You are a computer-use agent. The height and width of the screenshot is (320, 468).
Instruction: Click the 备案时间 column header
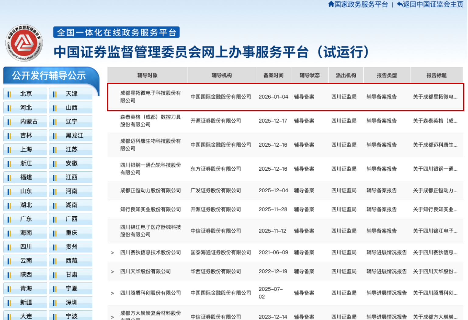(273, 75)
